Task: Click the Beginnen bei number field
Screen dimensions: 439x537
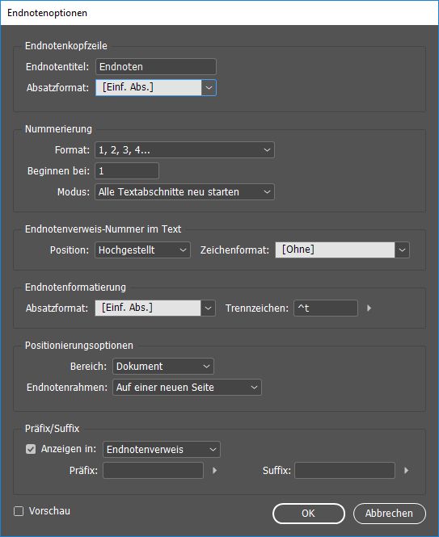Action: [127, 171]
